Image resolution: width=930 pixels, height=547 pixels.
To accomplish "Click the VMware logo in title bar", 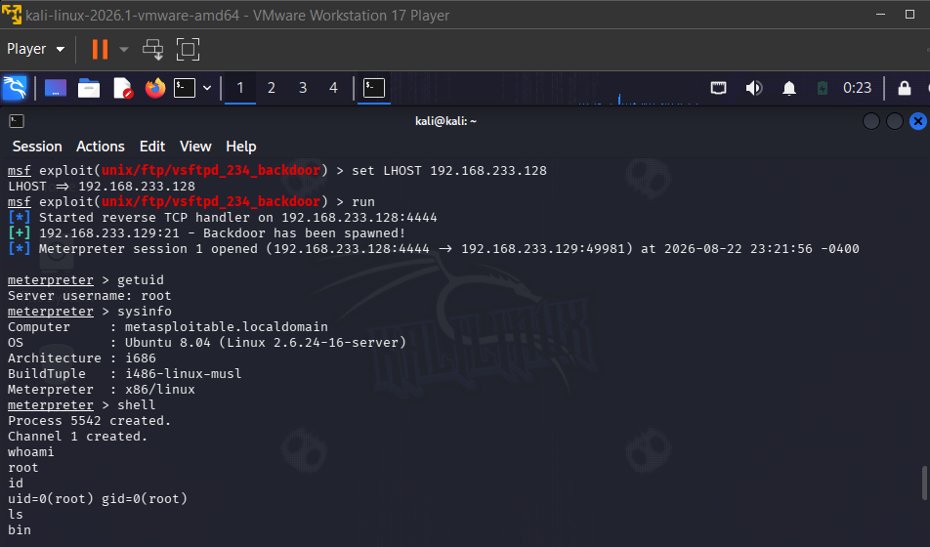I will (12, 15).
